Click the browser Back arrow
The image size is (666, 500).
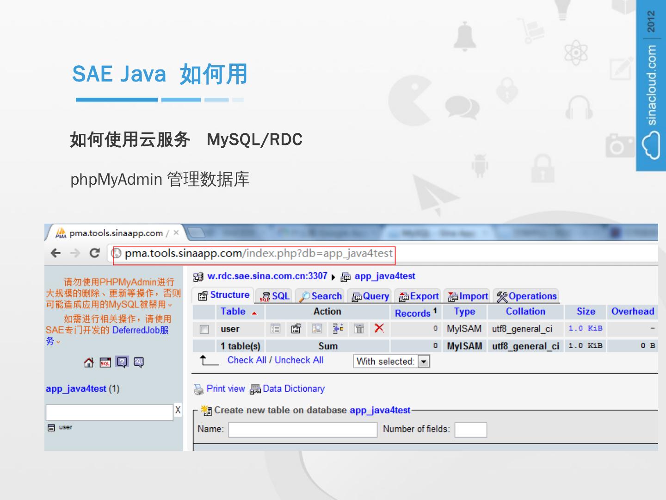click(56, 253)
